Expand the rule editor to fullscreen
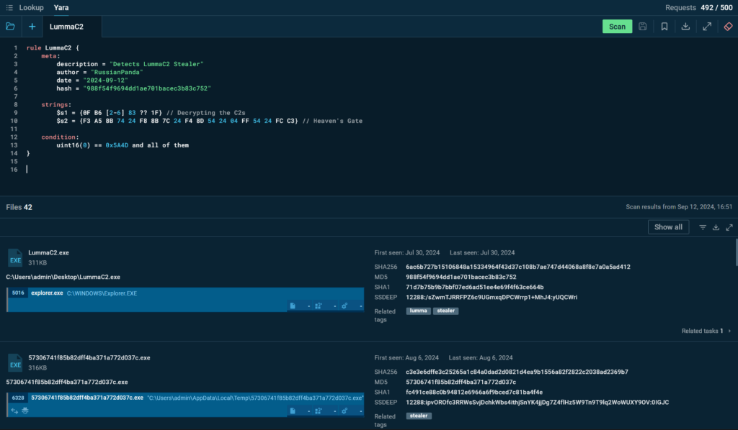This screenshot has width=738, height=430. coord(707,27)
